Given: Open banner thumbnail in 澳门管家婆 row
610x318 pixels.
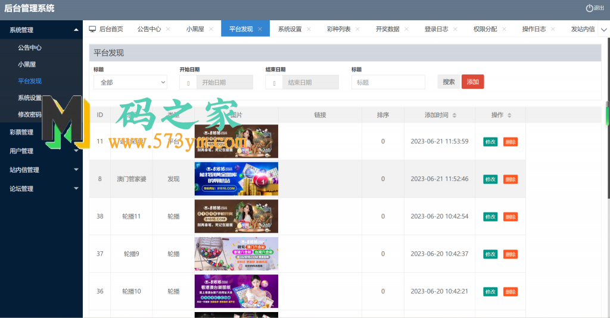Looking at the screenshot, I should tap(236, 179).
